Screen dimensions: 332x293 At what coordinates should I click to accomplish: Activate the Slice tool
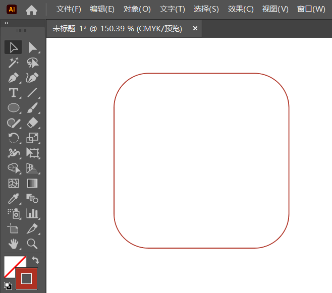[32, 228]
